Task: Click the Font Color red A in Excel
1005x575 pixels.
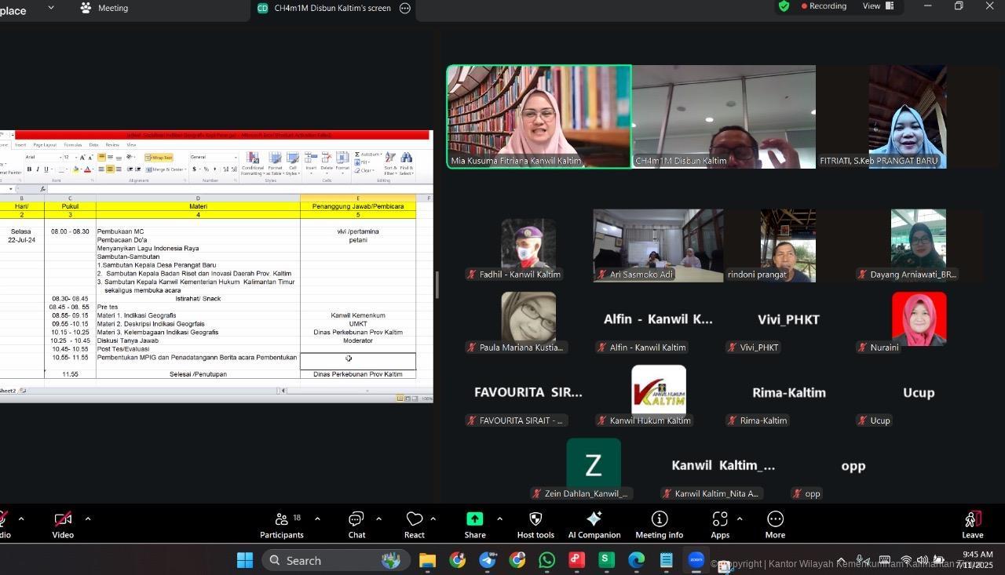Action: pos(87,169)
